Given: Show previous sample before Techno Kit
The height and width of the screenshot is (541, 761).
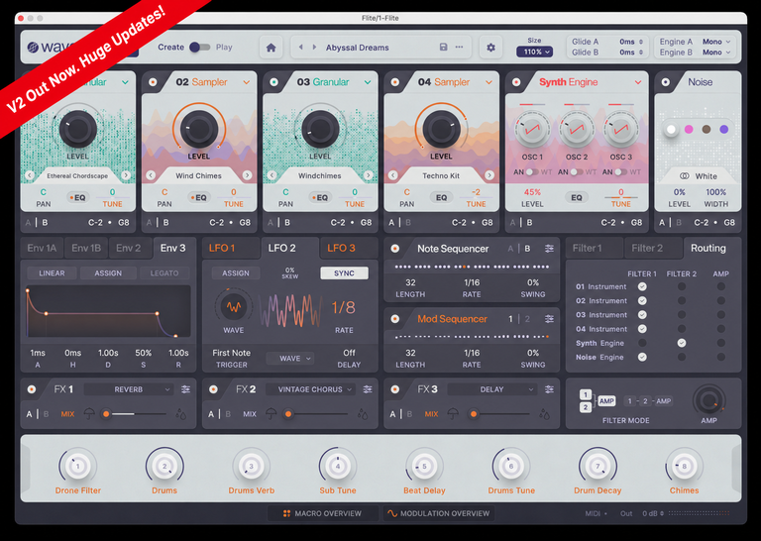Looking at the screenshot, I should 393,175.
